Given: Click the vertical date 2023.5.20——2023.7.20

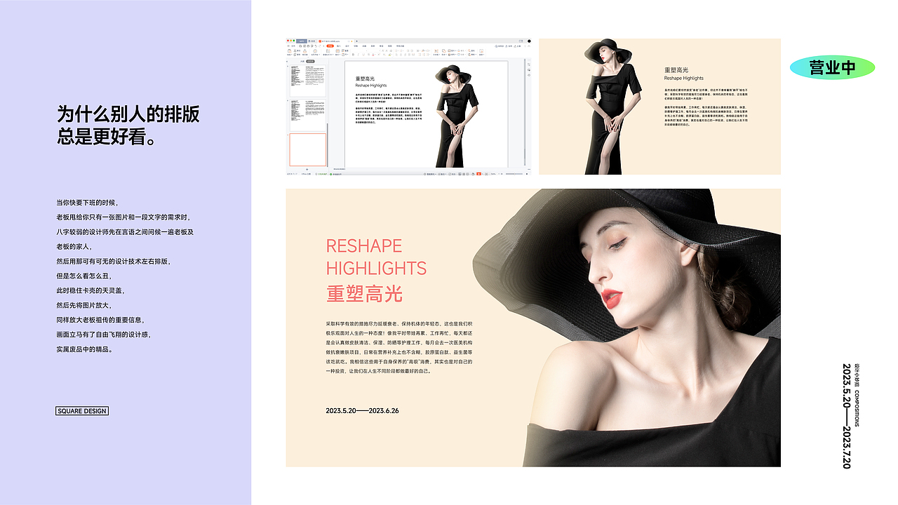Looking at the screenshot, I should [846, 415].
